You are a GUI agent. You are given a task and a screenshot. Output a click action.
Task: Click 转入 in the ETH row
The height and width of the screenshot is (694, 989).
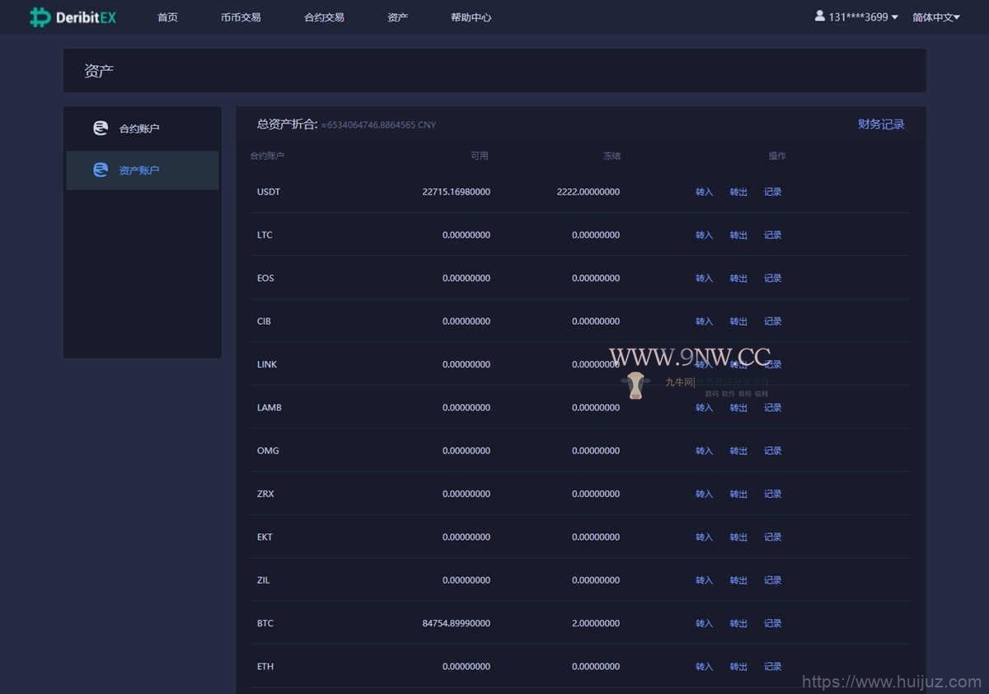point(704,667)
